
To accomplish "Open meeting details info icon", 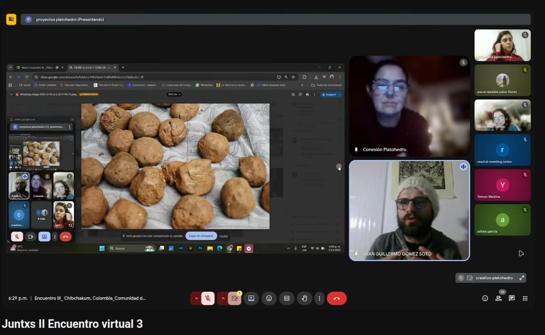I will pos(485,298).
